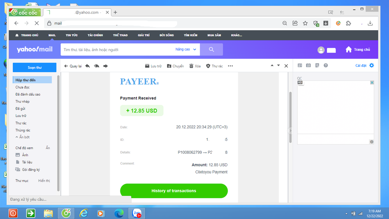The width and height of the screenshot is (389, 219).
Task: Open the contacts icon in right panel
Action: tap(300, 65)
